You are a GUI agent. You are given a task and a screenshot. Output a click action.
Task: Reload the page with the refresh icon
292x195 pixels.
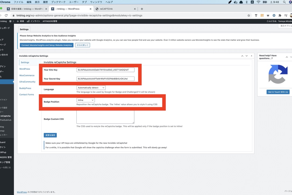click(x=6, y=16)
